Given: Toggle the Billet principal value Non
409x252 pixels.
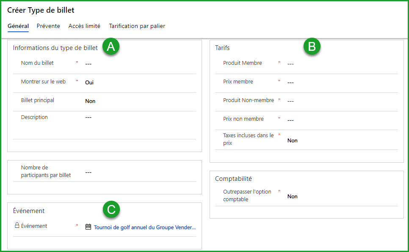Looking at the screenshot, I should tap(90, 101).
